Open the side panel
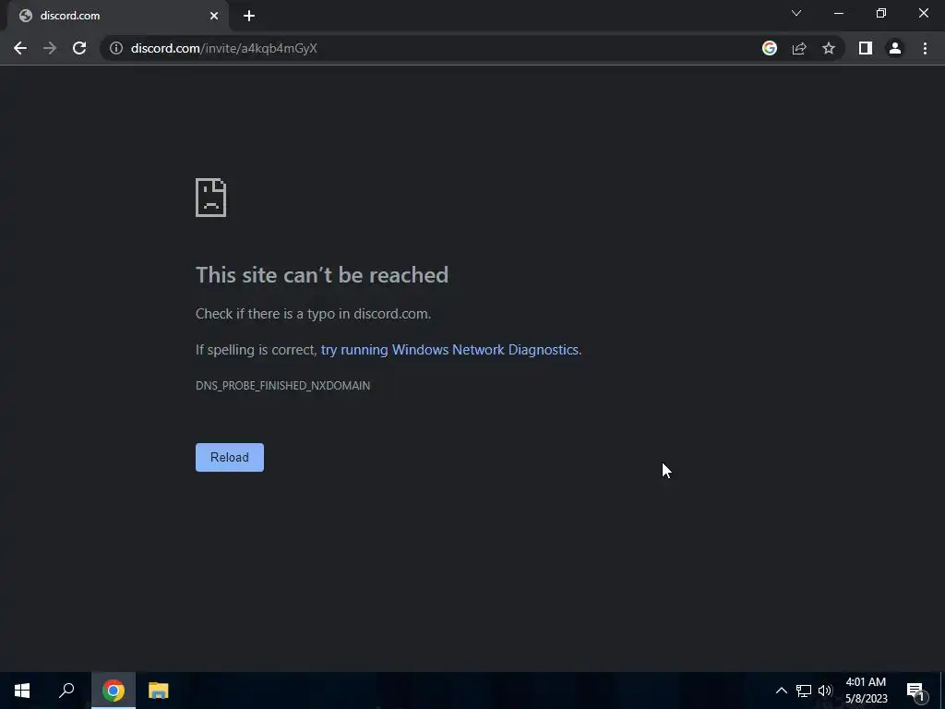Viewport: 945px width, 709px height. pyautogui.click(x=866, y=48)
